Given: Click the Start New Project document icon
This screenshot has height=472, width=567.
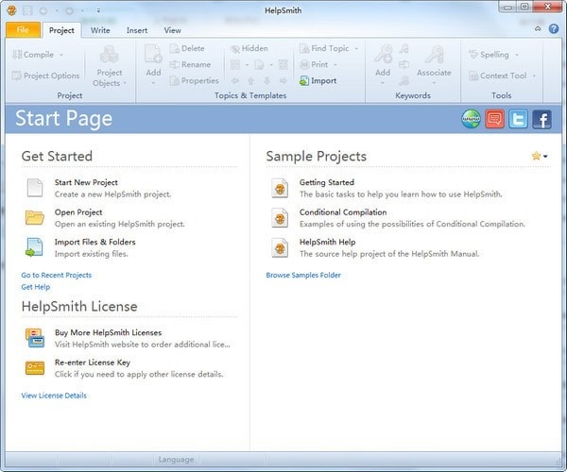Looking at the screenshot, I should (35, 188).
